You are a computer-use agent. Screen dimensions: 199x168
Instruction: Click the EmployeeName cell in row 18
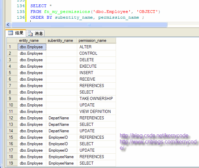coord(62,157)
